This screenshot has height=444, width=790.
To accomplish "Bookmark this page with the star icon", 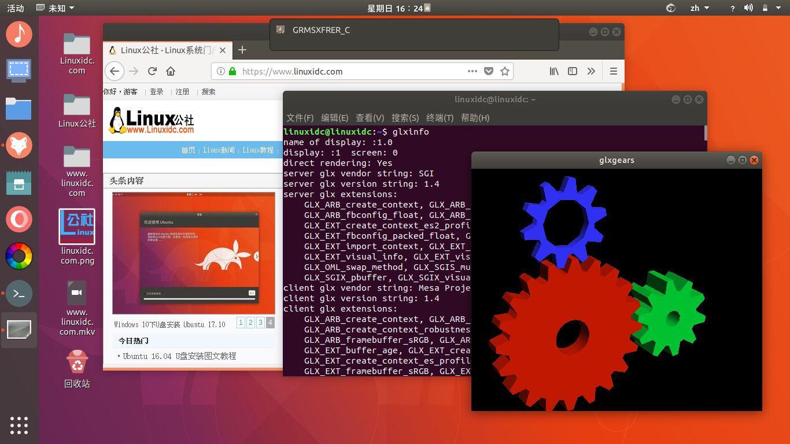I will (505, 71).
